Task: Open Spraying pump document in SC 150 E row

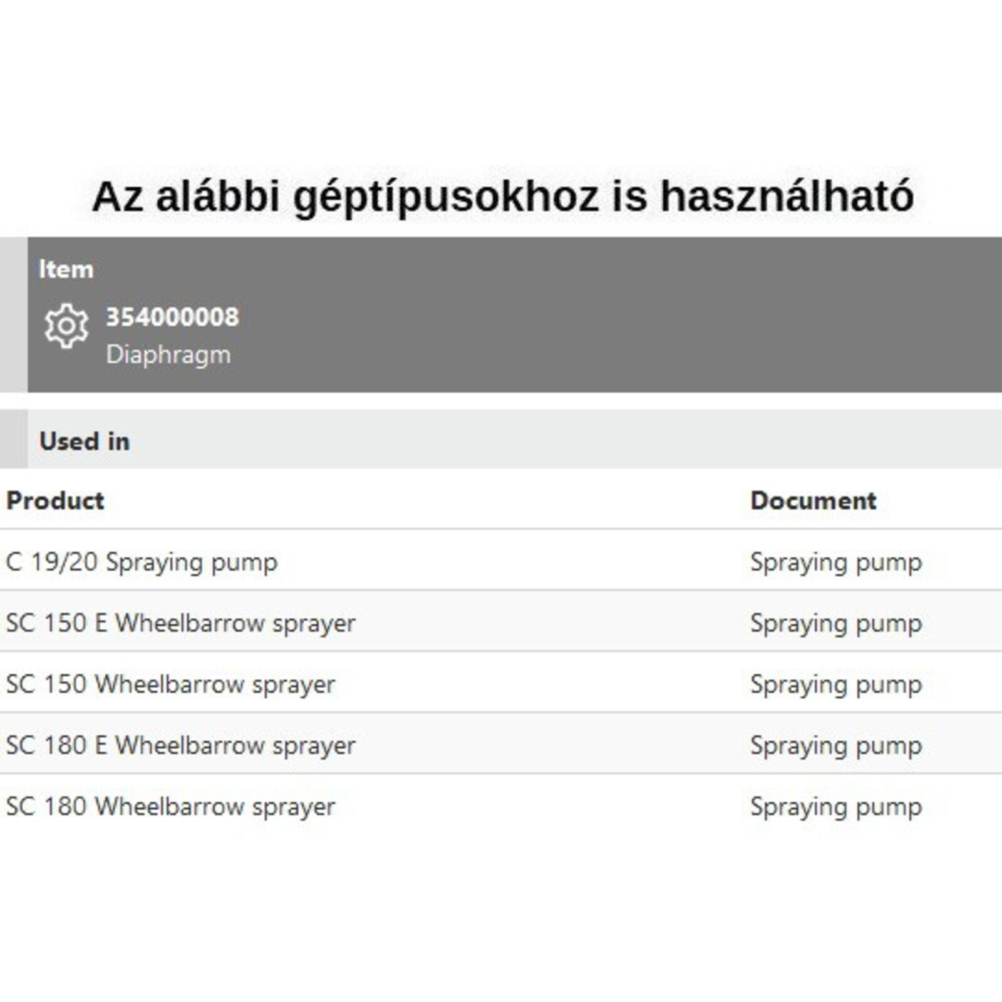Action: 835,623
